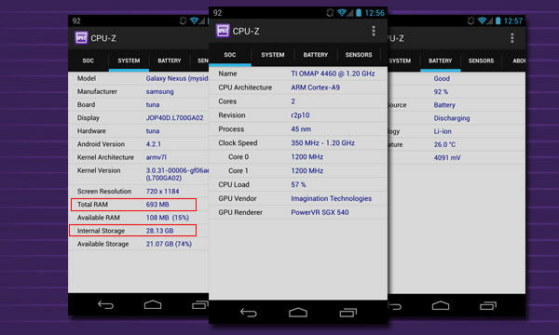Tap Available Storage '21.07 GB (74%)'

click(169, 244)
